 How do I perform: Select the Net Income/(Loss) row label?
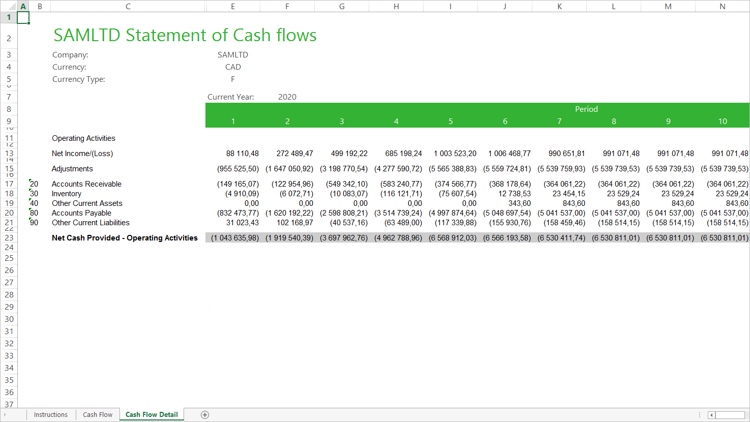click(x=82, y=154)
